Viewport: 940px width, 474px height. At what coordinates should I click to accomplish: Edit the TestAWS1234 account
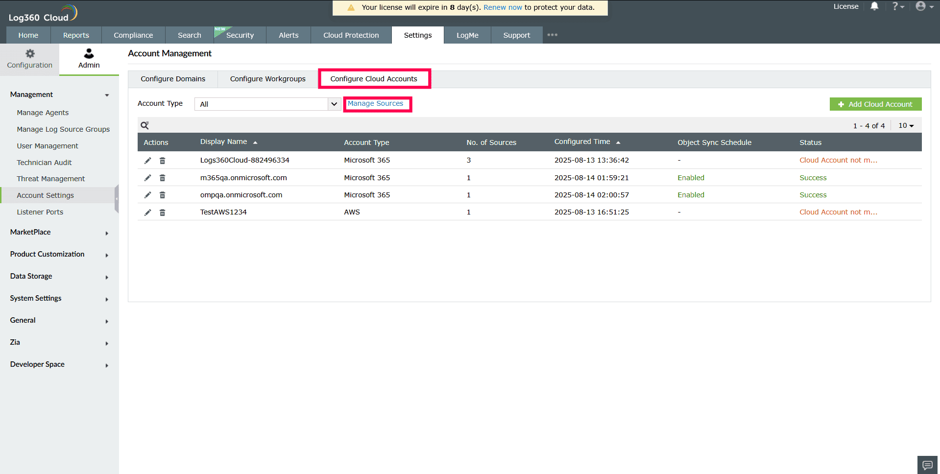[147, 213]
